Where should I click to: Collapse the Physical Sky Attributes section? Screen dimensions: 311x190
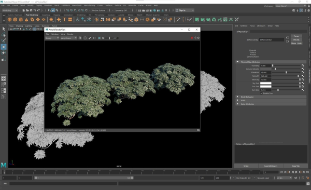(x=271, y=62)
